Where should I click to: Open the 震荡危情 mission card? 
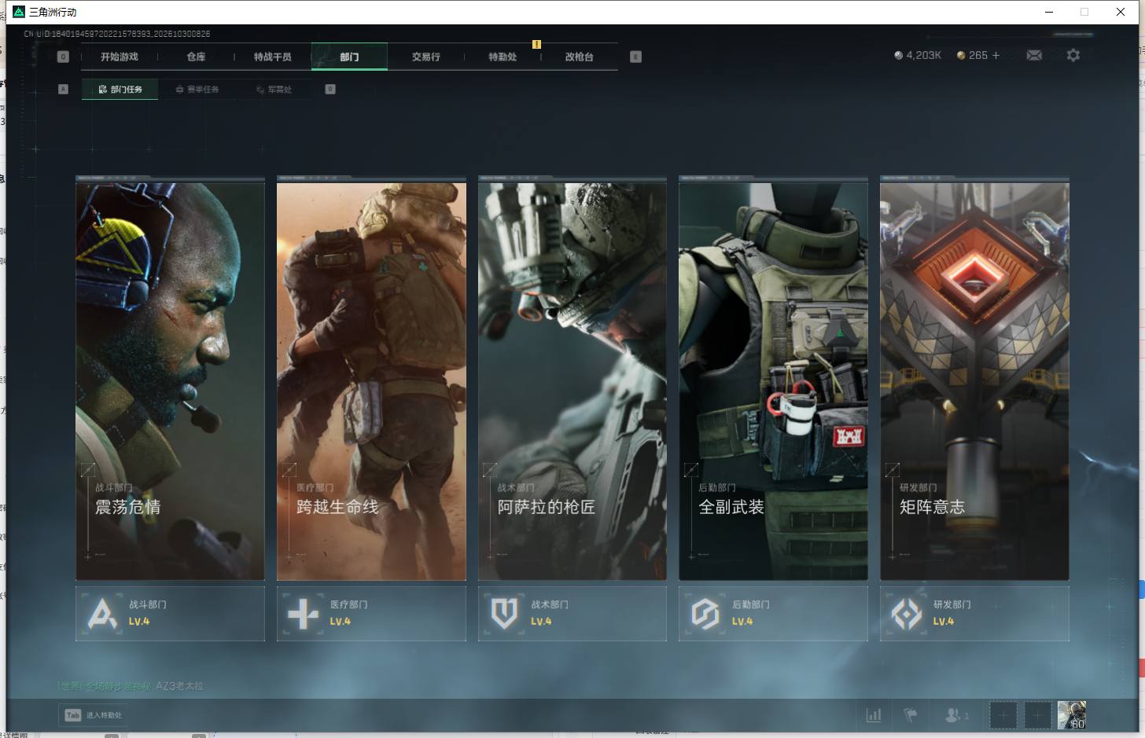tap(170, 381)
